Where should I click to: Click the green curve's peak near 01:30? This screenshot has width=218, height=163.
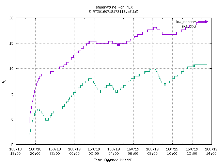coord(90,79)
